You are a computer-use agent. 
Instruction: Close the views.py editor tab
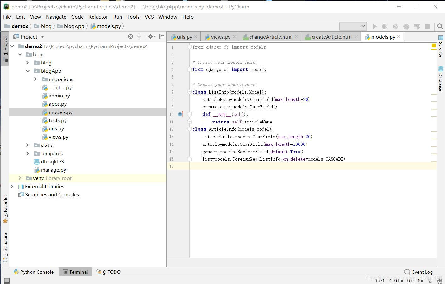[234, 37]
